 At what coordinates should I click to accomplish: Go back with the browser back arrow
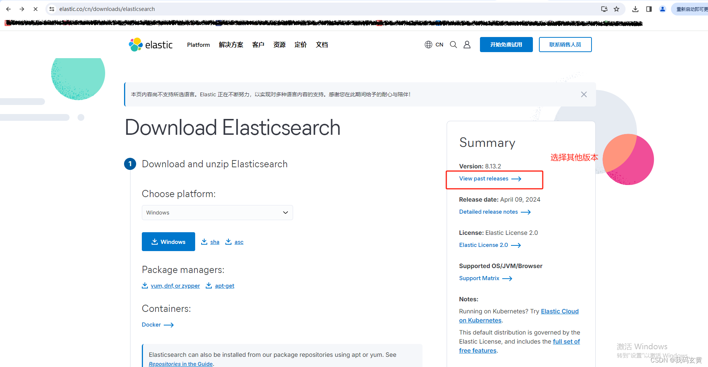pyautogui.click(x=8, y=9)
